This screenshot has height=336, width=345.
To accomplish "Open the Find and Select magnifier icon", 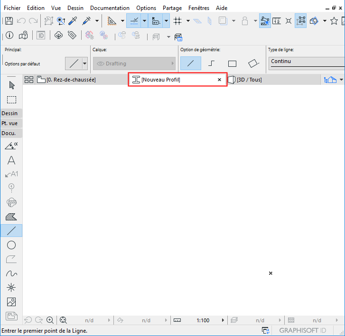I will pyautogui.click(x=61, y=21).
